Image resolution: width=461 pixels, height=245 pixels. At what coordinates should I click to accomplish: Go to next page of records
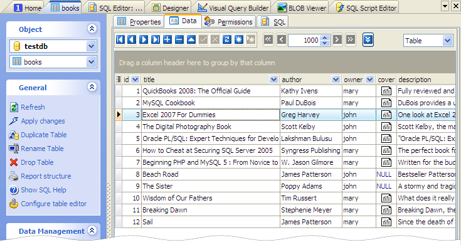pos(337,39)
